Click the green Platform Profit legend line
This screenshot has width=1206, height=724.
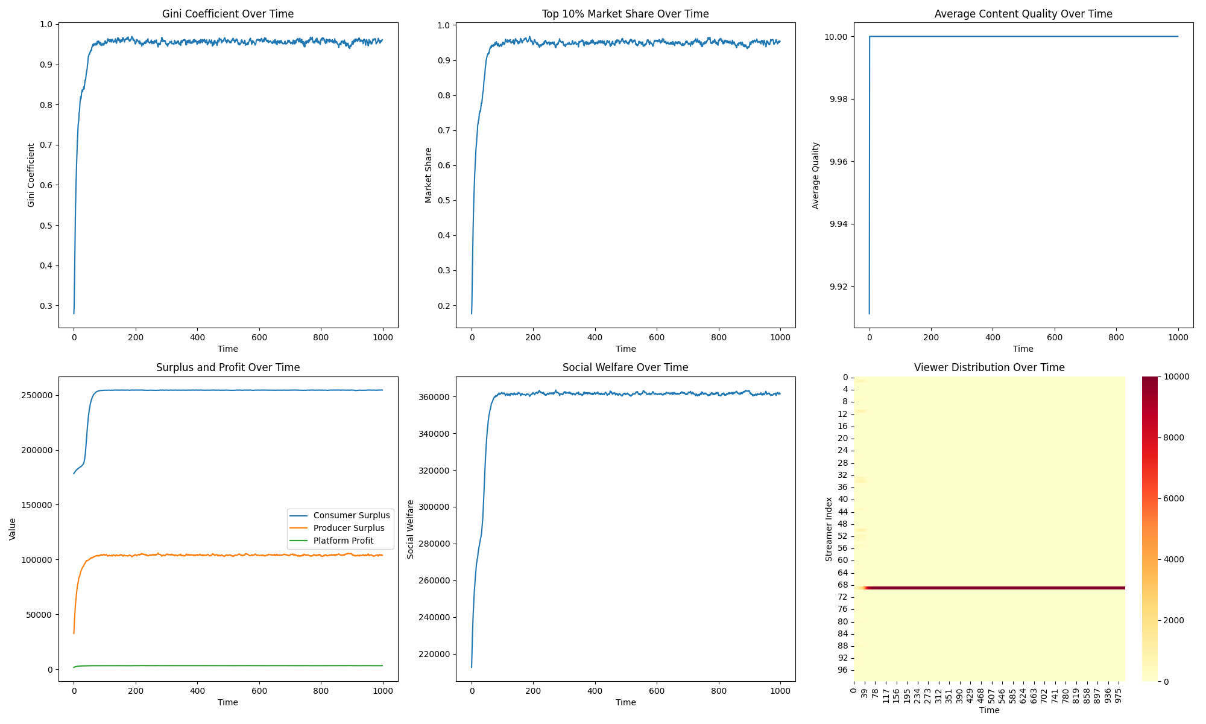(299, 541)
